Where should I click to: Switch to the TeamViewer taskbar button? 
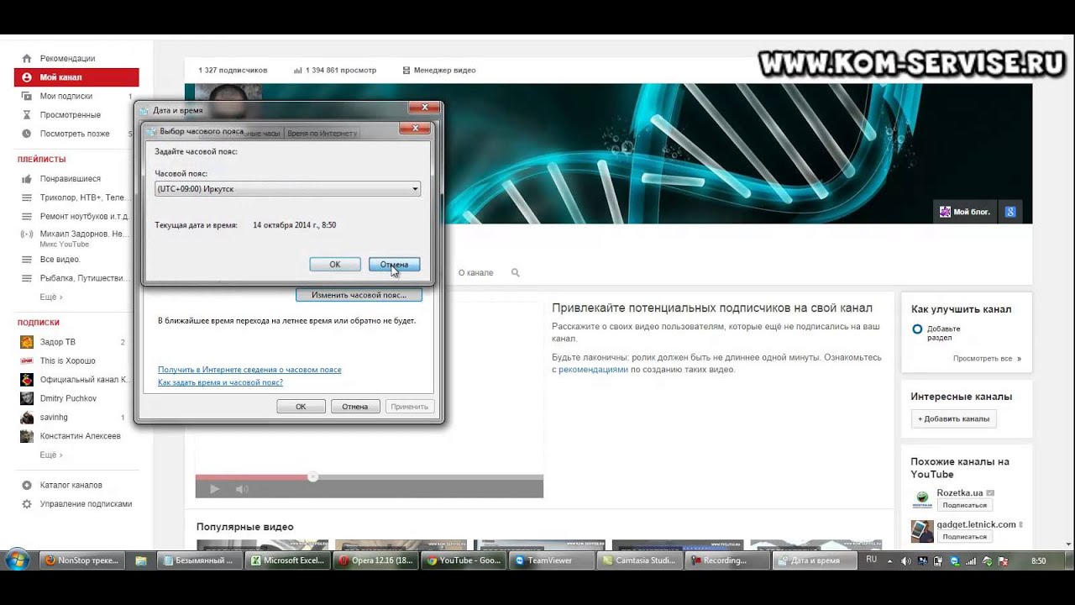click(550, 560)
